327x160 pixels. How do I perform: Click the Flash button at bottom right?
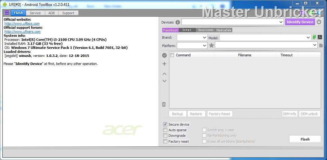[x=305, y=139]
